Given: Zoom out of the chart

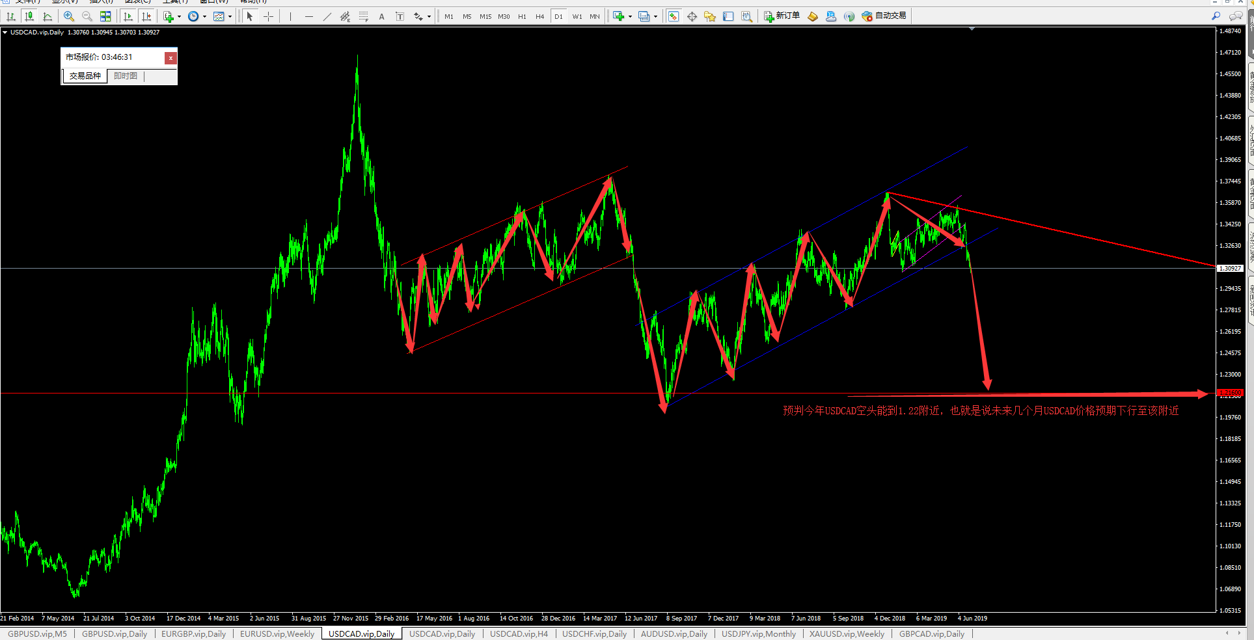Looking at the screenshot, I should pos(87,16).
